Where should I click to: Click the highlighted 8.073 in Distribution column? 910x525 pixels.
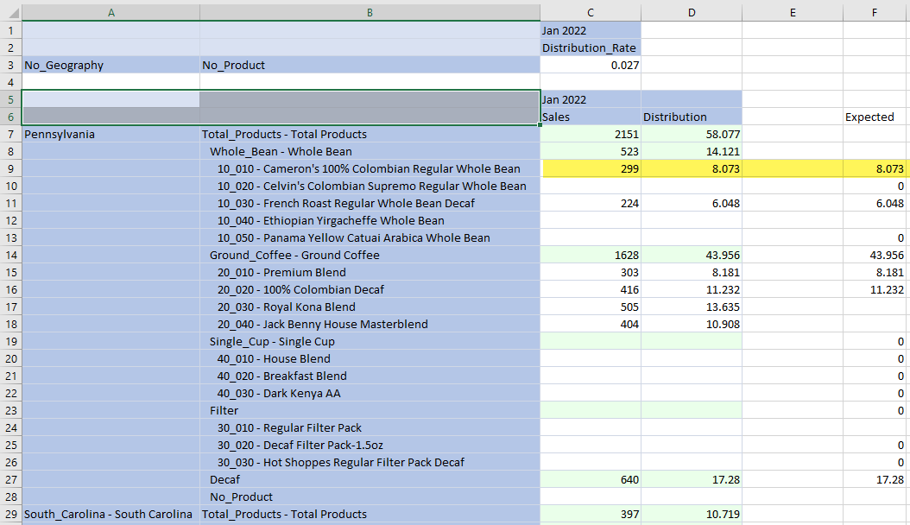pos(692,169)
